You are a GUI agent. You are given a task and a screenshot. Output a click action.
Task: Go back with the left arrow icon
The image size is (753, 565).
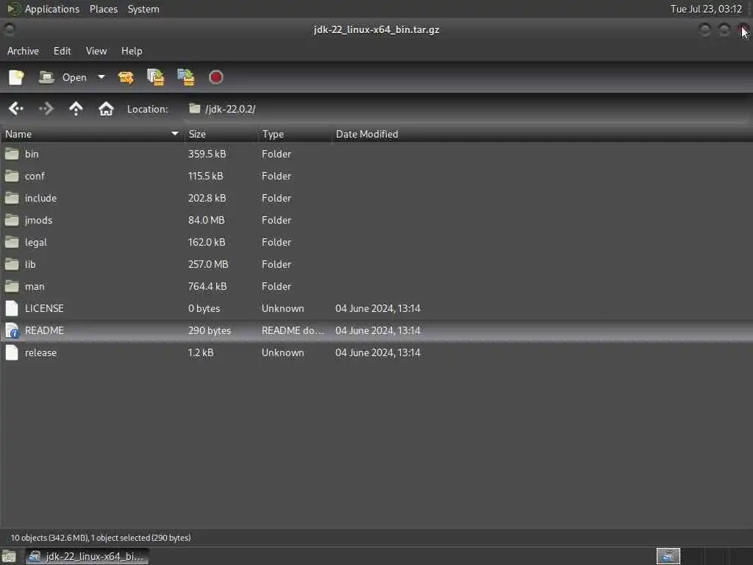pyautogui.click(x=16, y=109)
